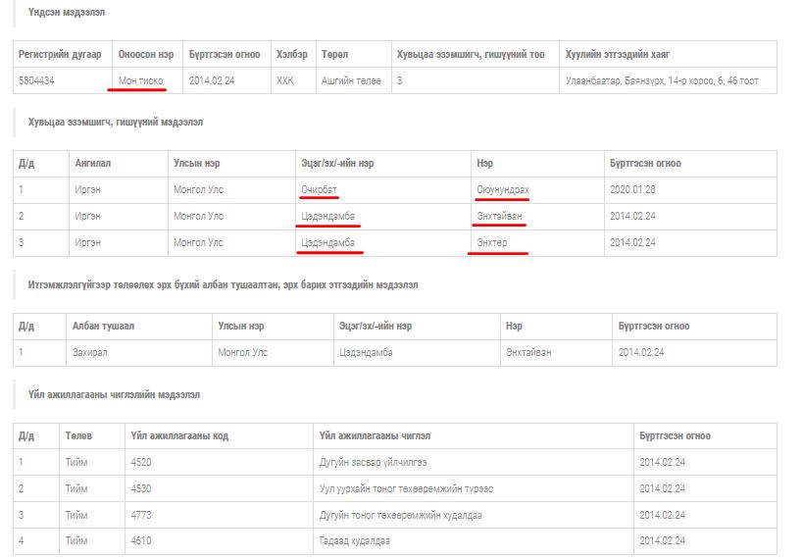Click the Дугуйн засвар үйлчилгээ activity

tap(373, 461)
